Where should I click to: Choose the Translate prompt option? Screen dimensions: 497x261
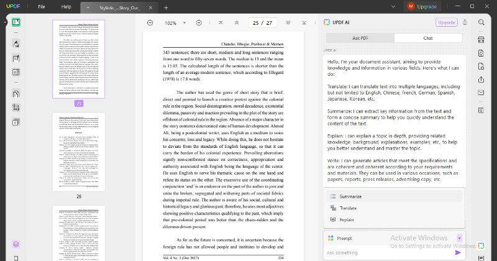pos(394,208)
